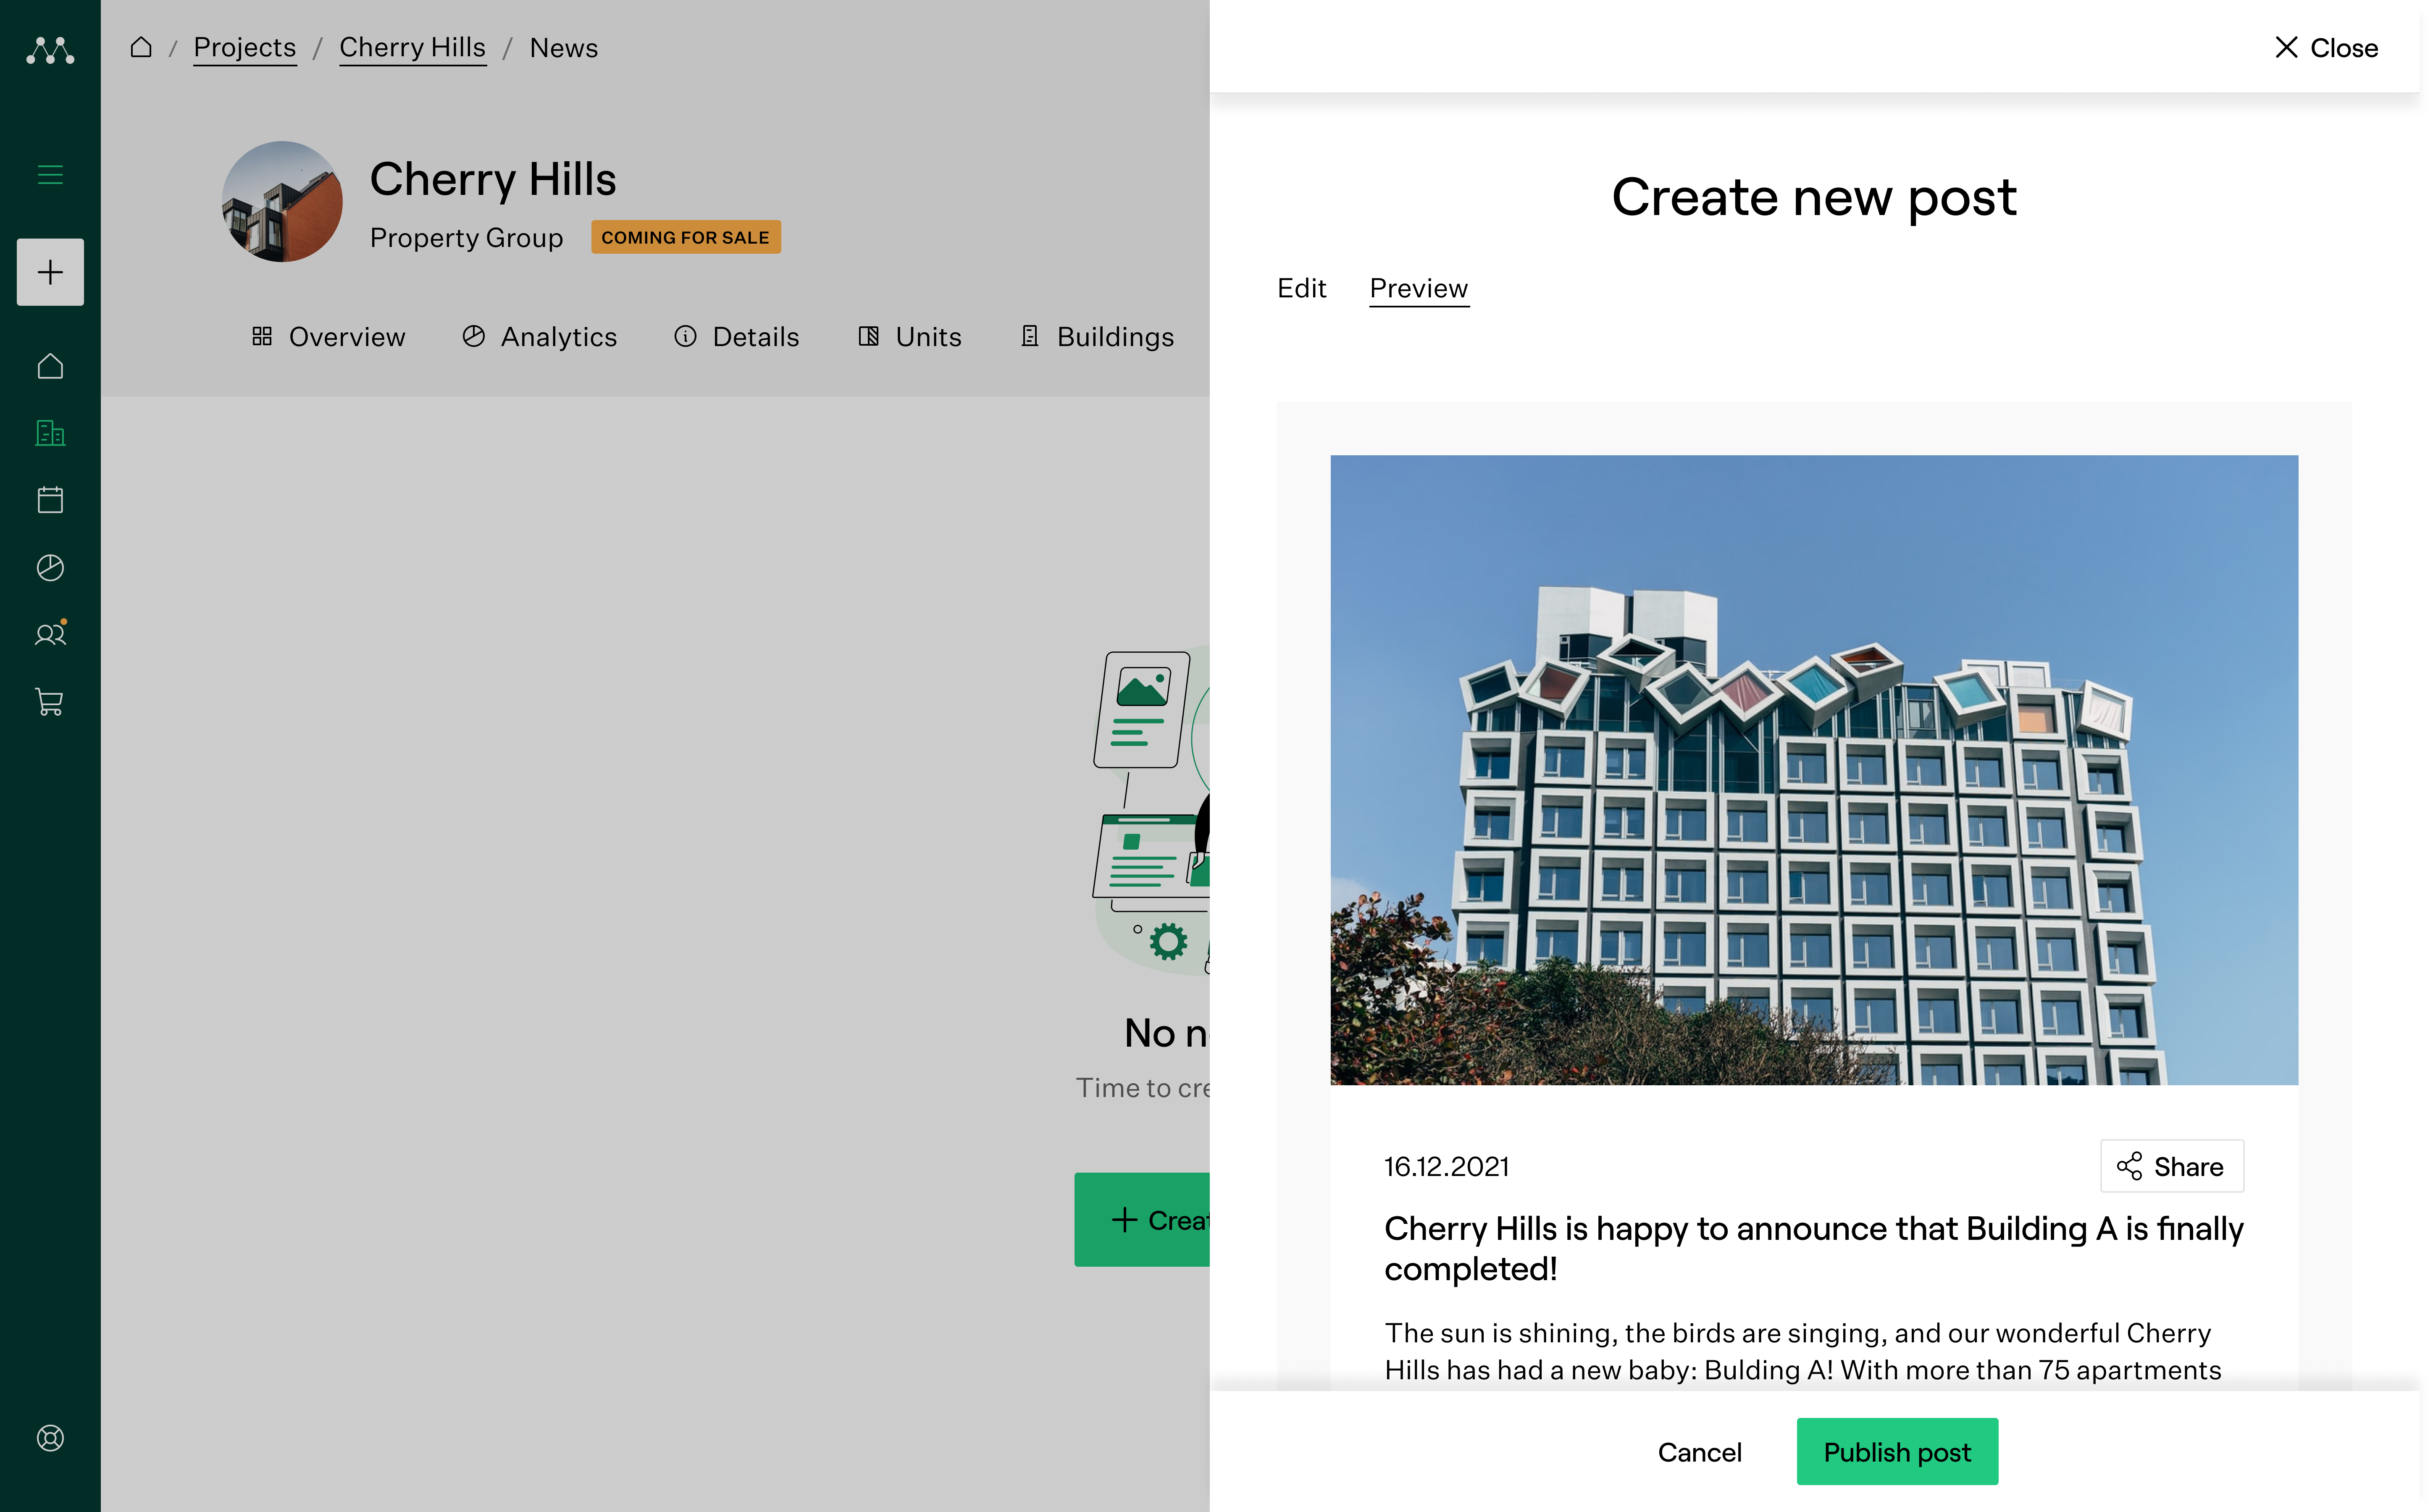Click the home breadcrumb icon
The height and width of the screenshot is (1512, 2433).
click(x=141, y=47)
